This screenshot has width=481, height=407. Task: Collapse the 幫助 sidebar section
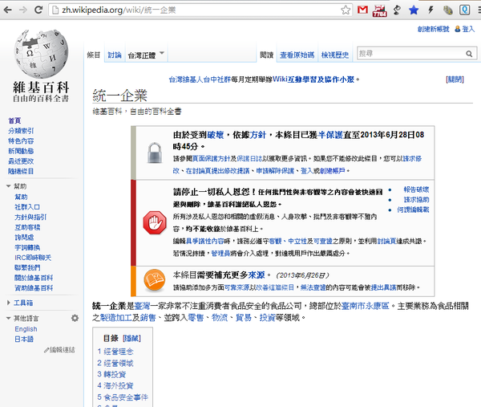[x=20, y=186]
